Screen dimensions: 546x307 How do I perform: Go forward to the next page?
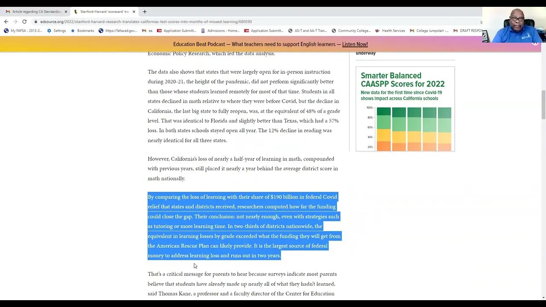click(x=15, y=21)
